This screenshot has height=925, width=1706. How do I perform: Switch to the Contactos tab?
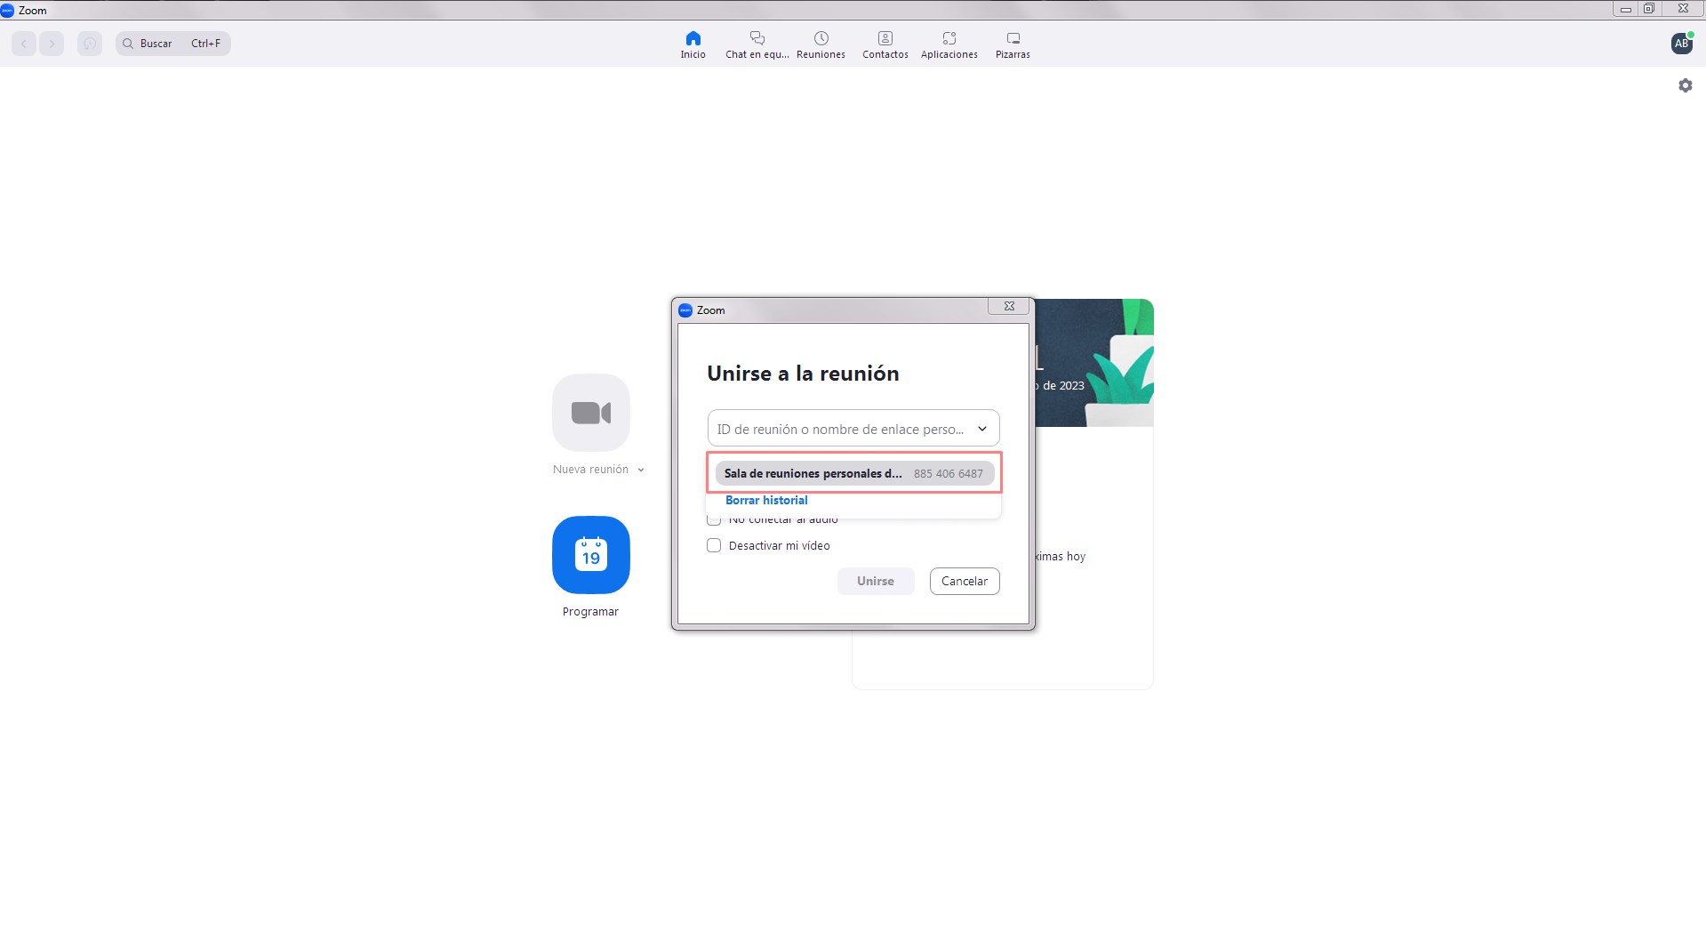coord(885,44)
